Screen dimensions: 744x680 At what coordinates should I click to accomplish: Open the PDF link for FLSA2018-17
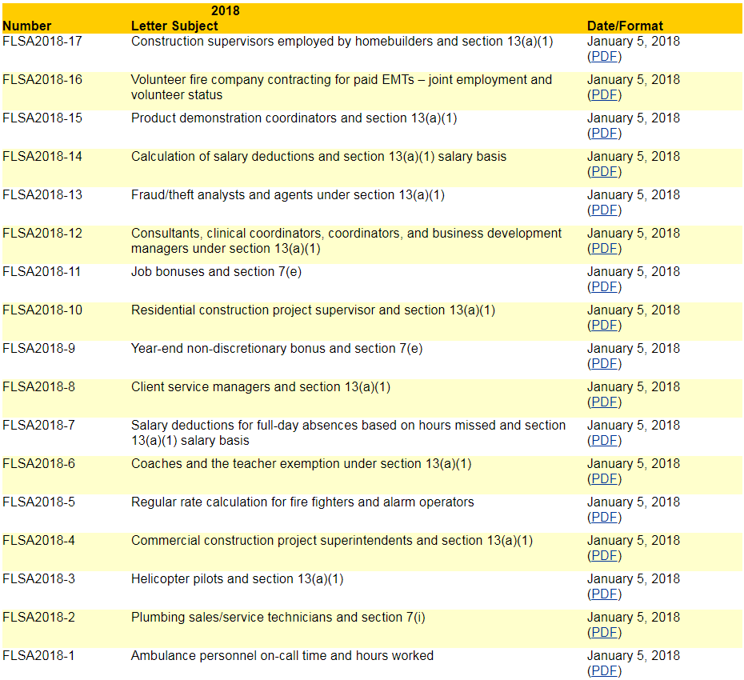click(x=604, y=57)
